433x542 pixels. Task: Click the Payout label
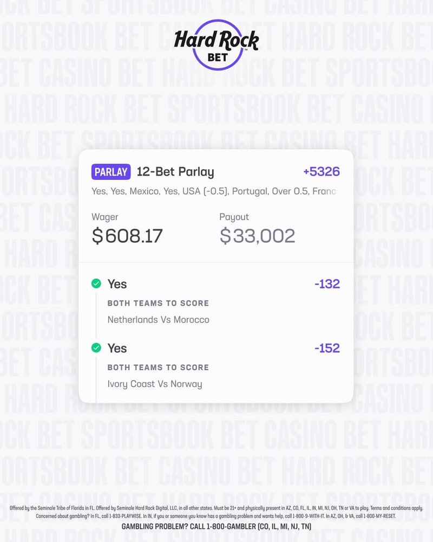[234, 217]
